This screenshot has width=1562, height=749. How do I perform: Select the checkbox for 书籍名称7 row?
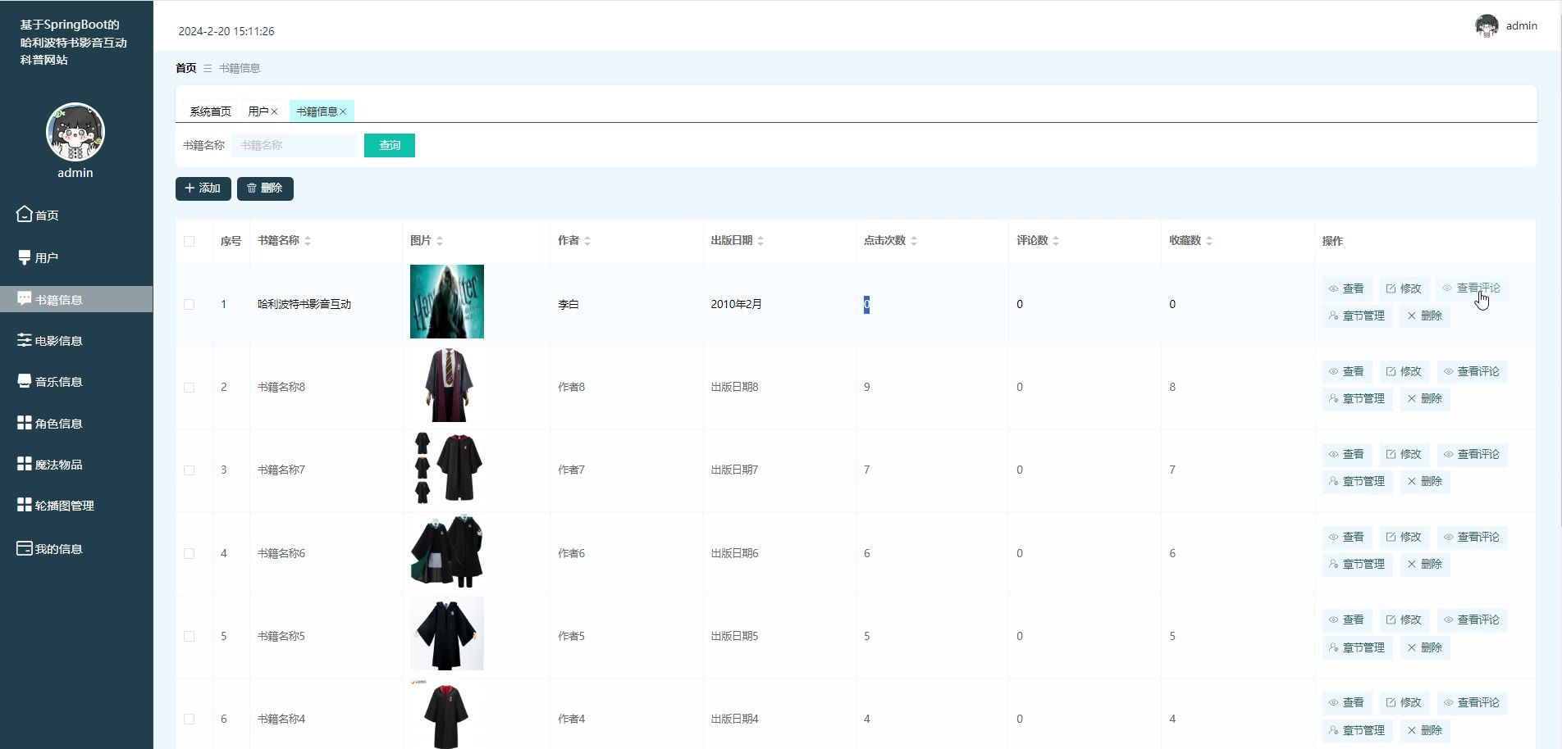[190, 470]
